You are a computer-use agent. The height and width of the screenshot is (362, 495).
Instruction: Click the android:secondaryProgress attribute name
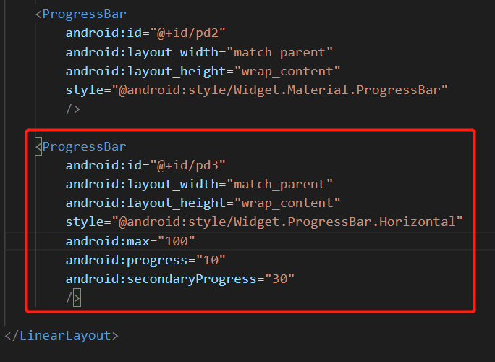(x=161, y=279)
